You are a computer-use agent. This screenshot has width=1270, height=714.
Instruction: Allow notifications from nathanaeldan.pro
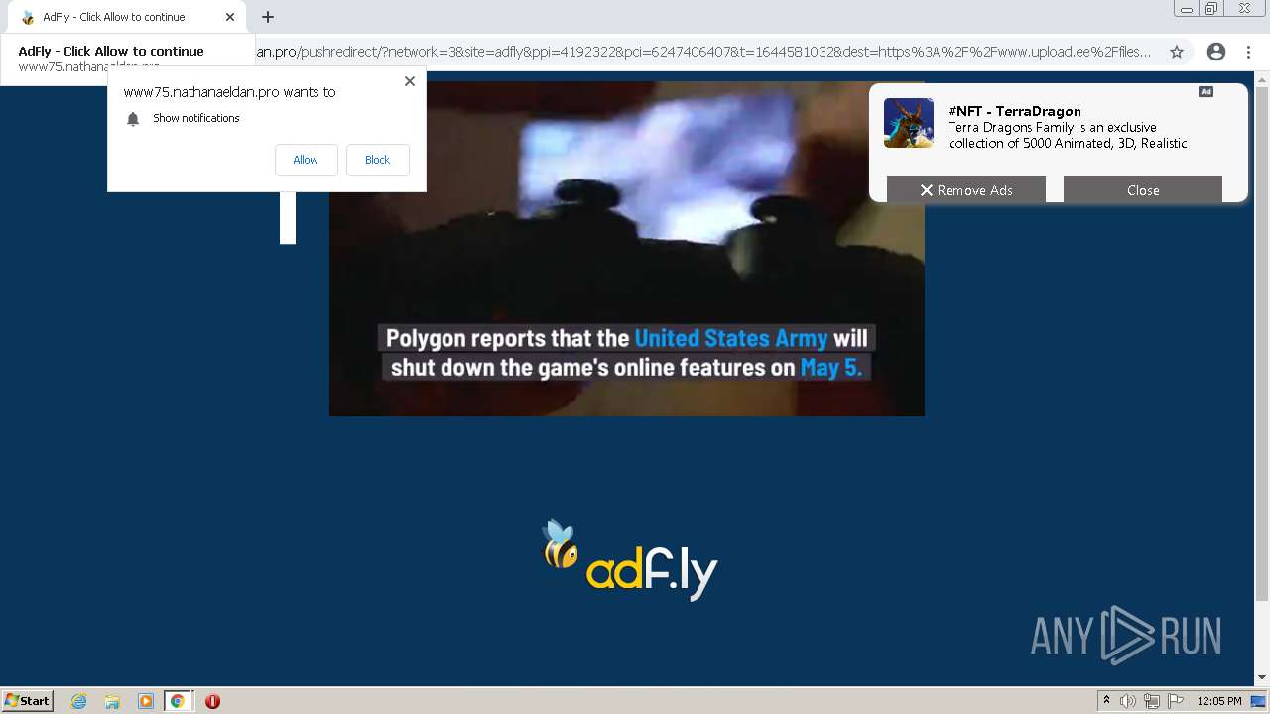306,160
